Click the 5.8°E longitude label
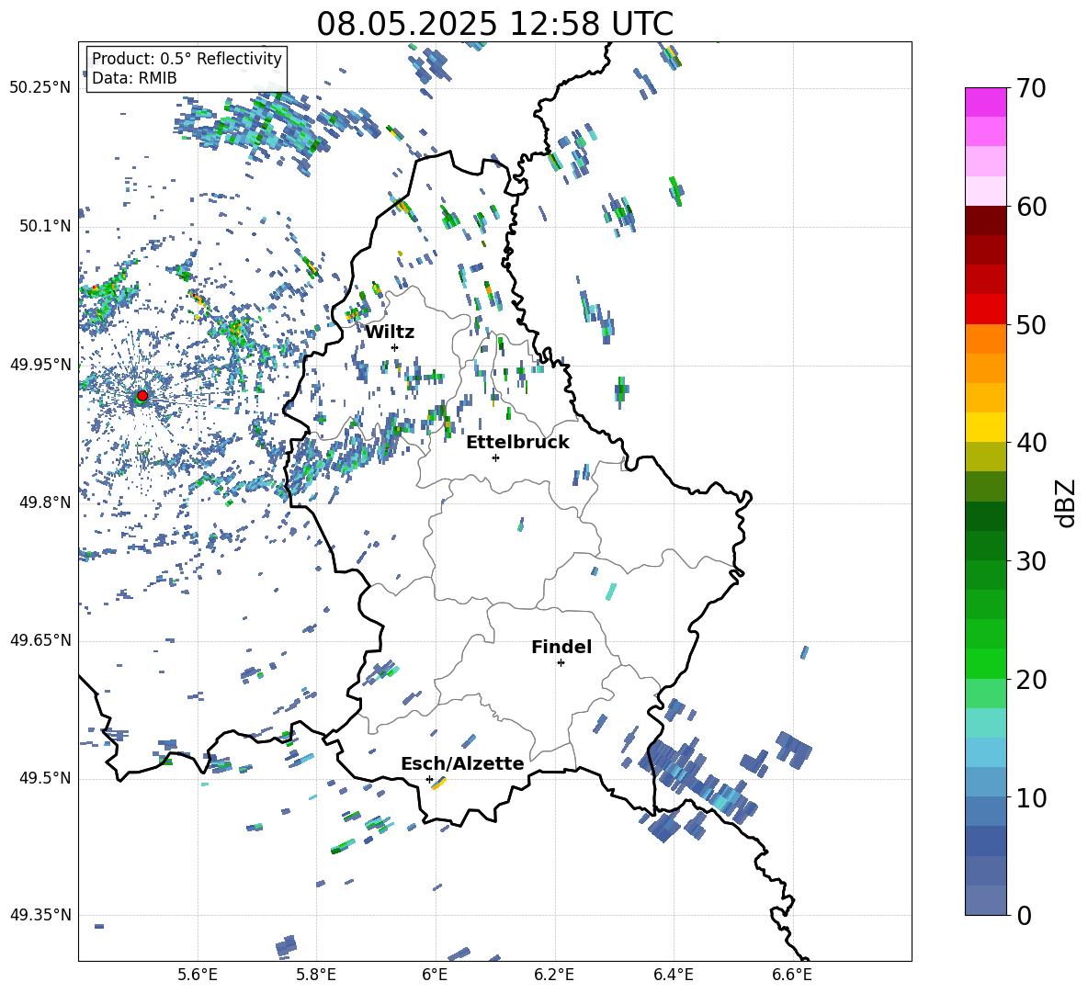Viewport: 1088px width, 993px height. click(316, 975)
